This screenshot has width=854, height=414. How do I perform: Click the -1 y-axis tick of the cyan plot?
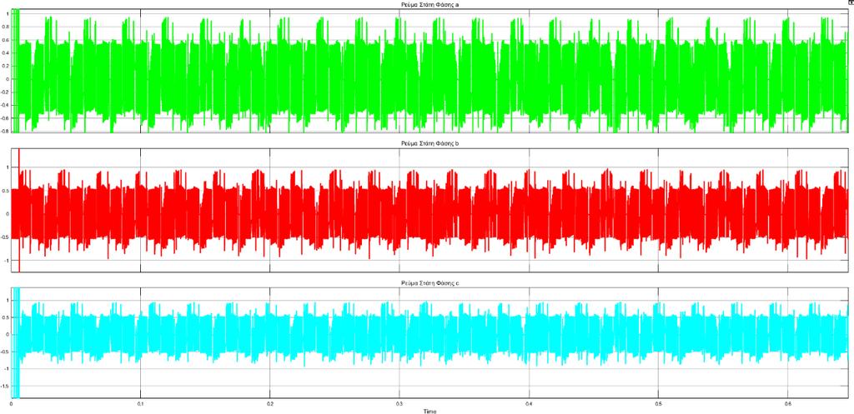click(x=7, y=369)
